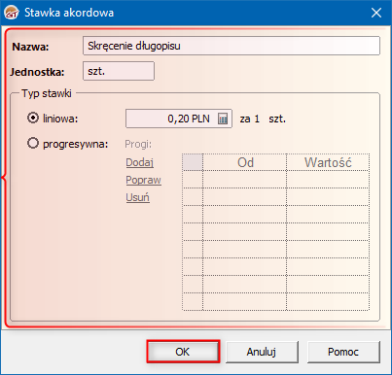Click the GT app icon in title bar
392x375 pixels.
[12, 13]
